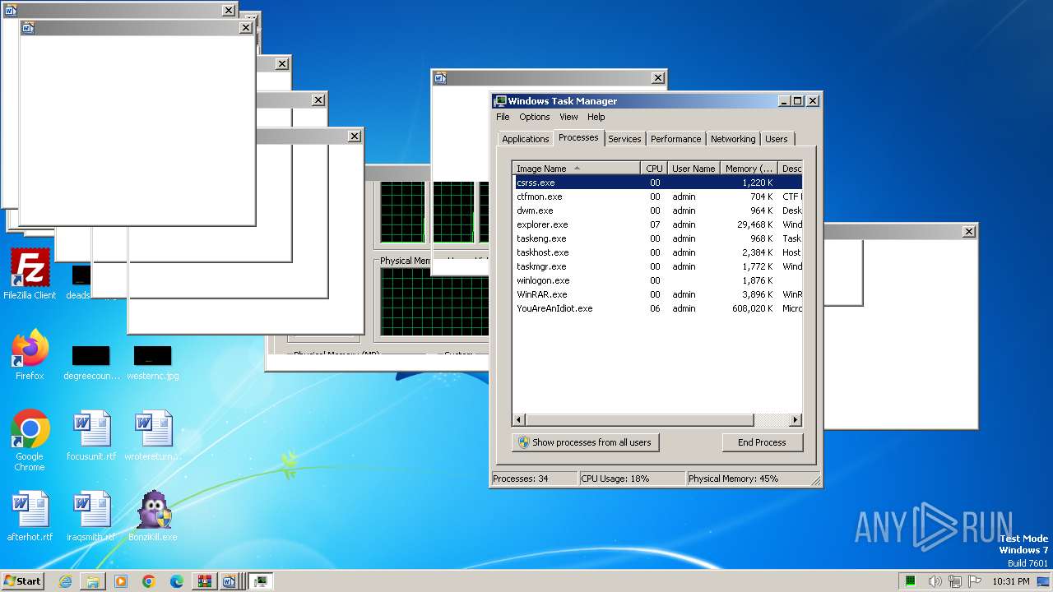Select the explorer.exe process
The height and width of the screenshot is (592, 1053).
point(657,224)
